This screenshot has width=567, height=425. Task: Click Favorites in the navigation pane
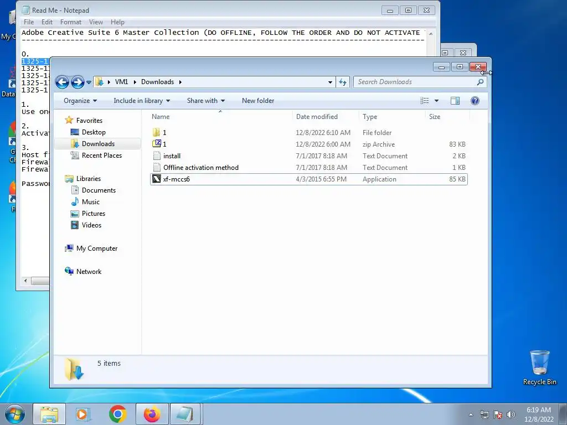(x=89, y=120)
